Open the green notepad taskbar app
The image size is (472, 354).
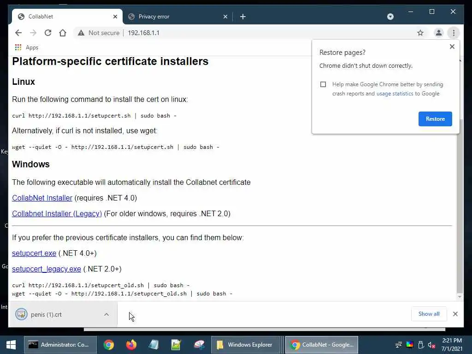coord(176,345)
